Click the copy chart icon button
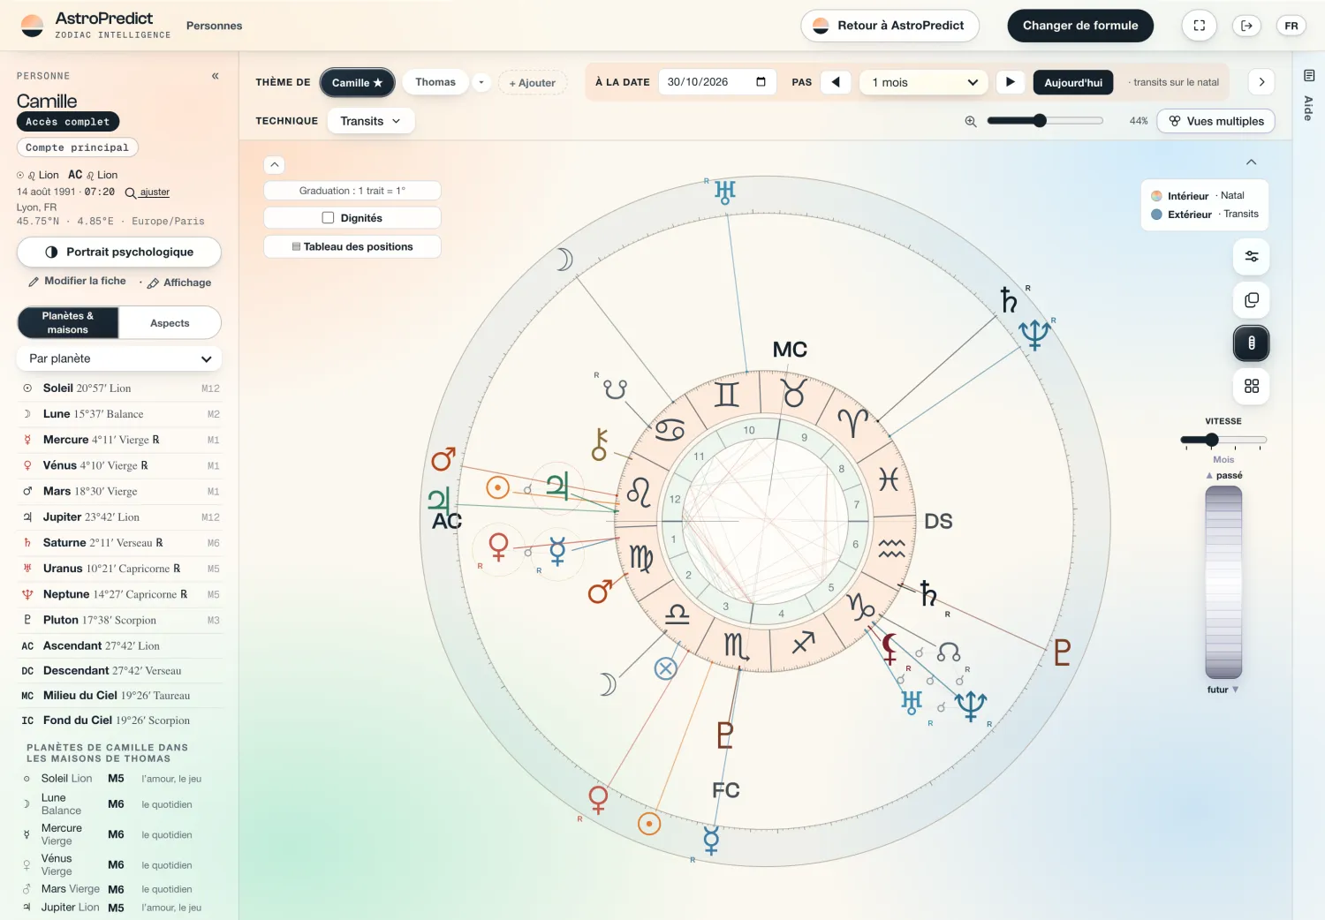Viewport: 1325px width, 920px height. pos(1251,300)
